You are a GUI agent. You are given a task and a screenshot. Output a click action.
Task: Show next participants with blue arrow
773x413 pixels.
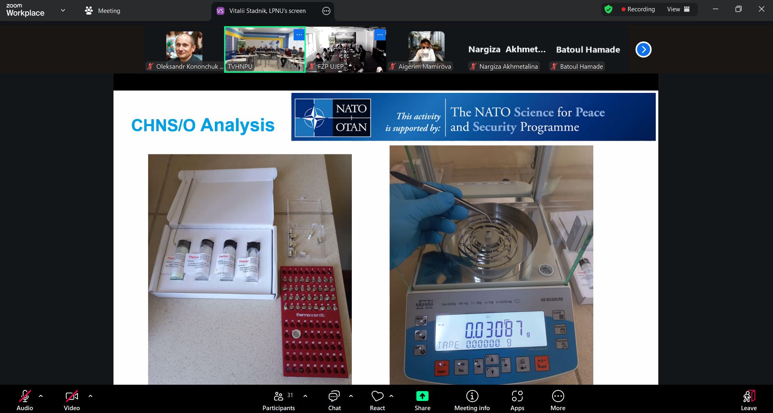coord(643,50)
